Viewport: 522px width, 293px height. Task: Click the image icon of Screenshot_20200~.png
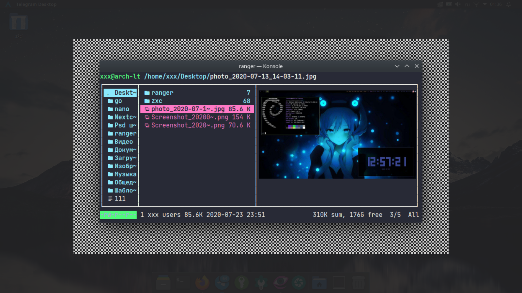click(147, 118)
